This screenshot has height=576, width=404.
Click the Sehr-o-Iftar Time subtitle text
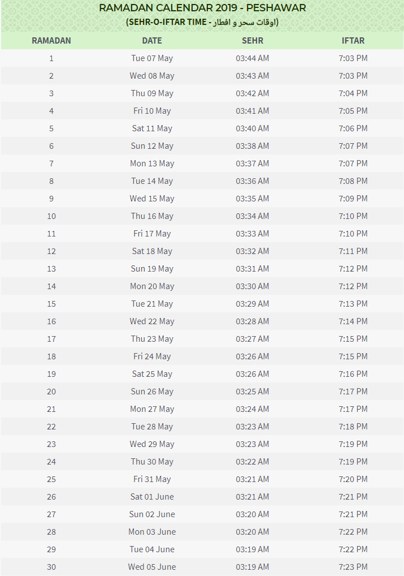202,22
